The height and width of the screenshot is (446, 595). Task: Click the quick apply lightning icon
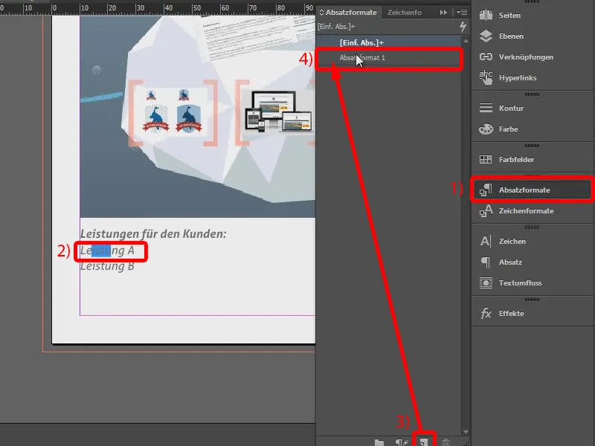pos(463,27)
